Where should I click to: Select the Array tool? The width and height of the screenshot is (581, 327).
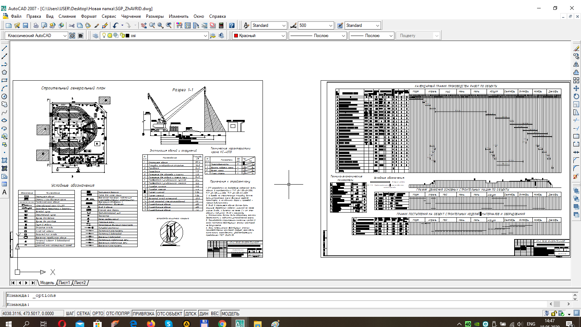click(x=576, y=80)
